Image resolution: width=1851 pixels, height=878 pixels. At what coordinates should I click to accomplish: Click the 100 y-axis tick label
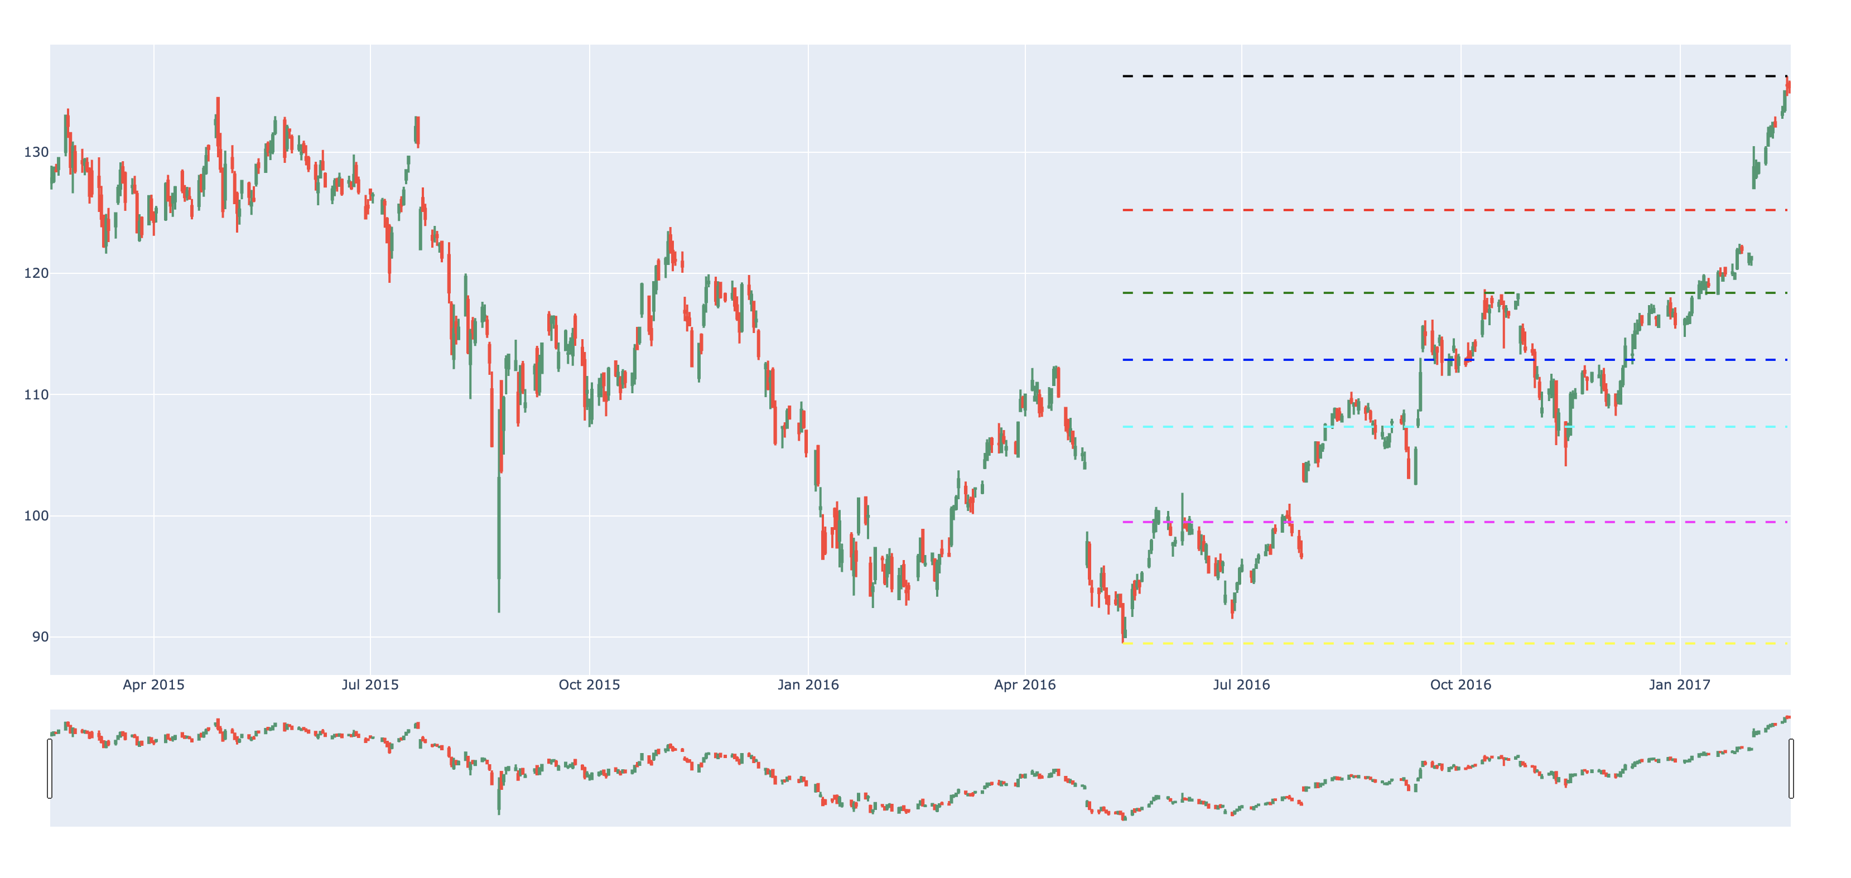[x=36, y=516]
